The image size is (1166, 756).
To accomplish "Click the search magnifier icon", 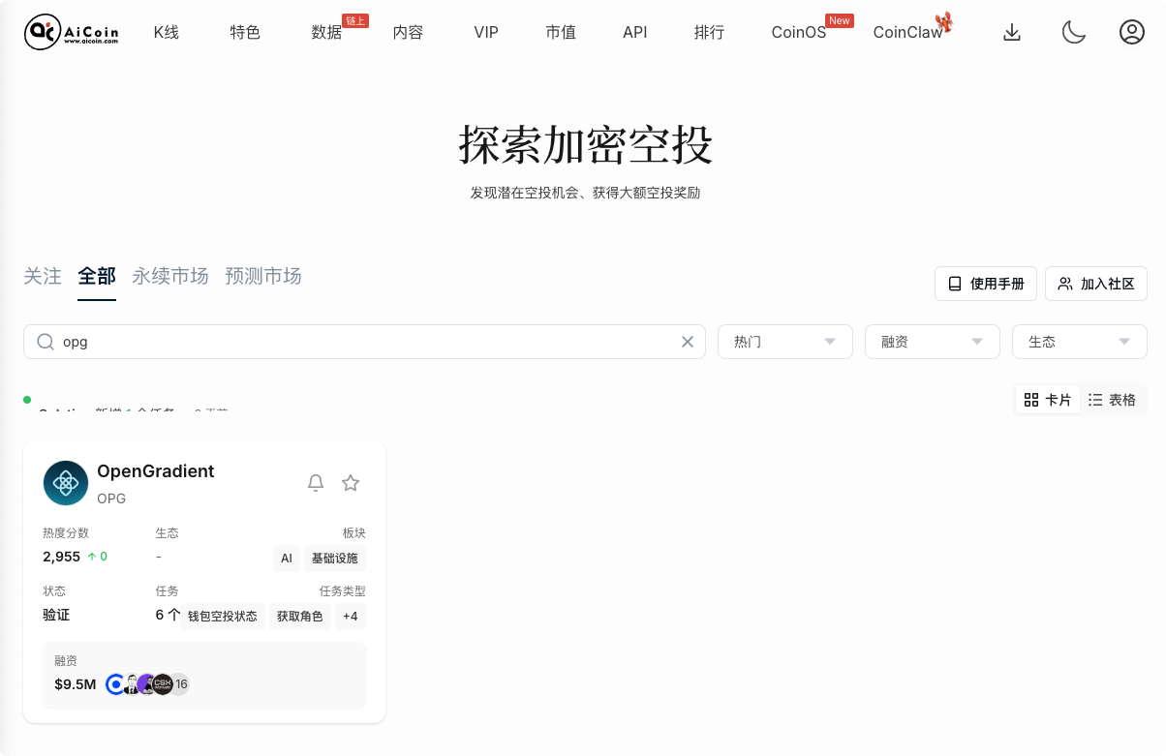I will 45,341.
